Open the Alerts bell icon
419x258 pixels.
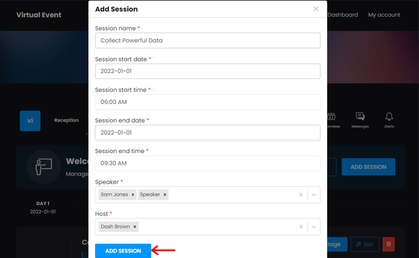click(x=389, y=118)
